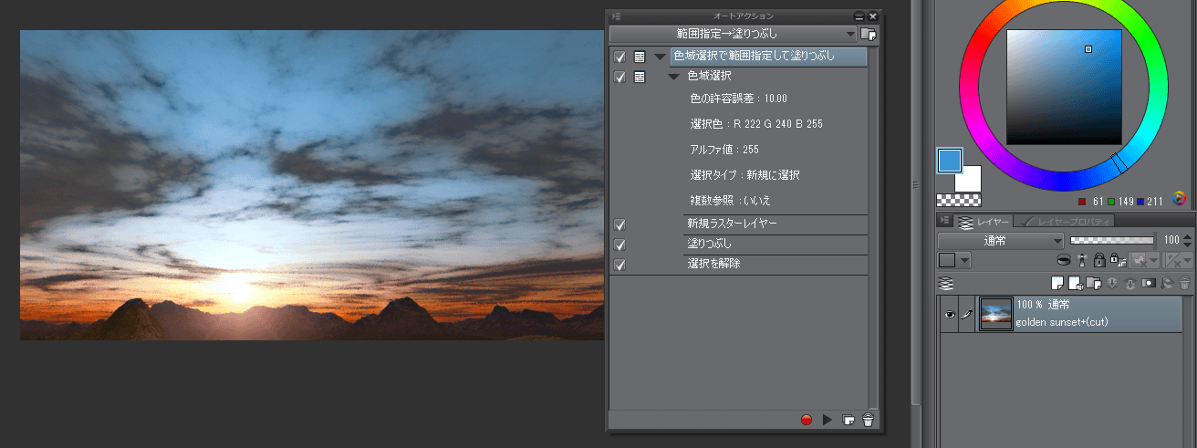Hide the golden sunset+(cut) layer
Viewport: 1197px width, 448px height.
(x=950, y=314)
